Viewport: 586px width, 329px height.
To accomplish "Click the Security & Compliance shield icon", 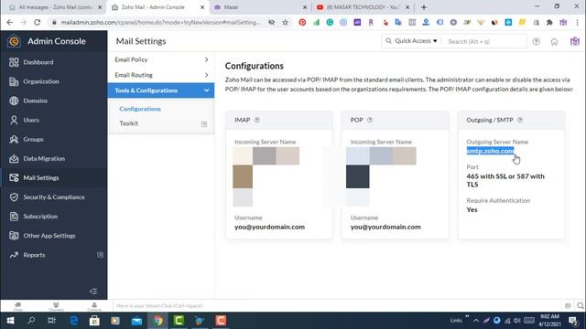I will click(14, 197).
